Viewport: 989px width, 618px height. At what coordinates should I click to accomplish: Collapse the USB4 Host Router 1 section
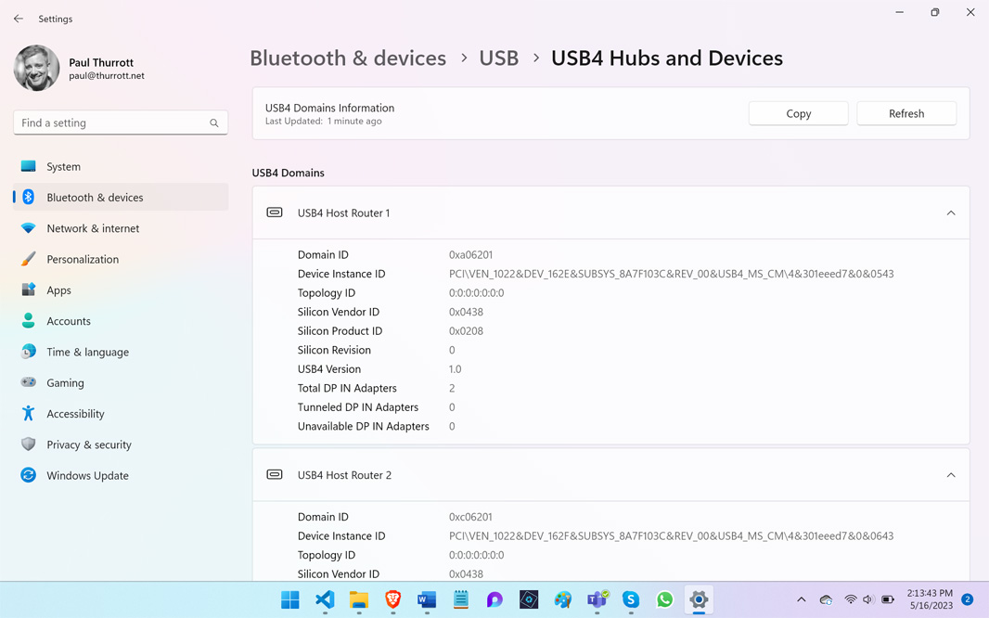pos(950,213)
